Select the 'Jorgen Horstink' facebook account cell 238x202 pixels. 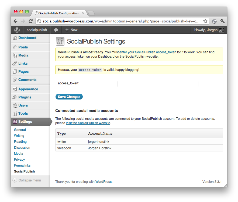point(100,148)
